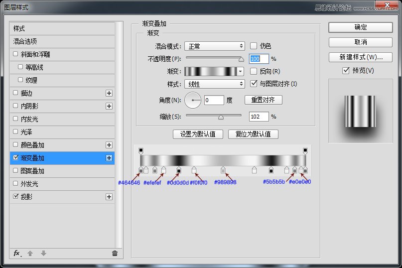402x268 pixels.
Task: Click the 不透明度 opacity slider
Action: click(x=215, y=59)
